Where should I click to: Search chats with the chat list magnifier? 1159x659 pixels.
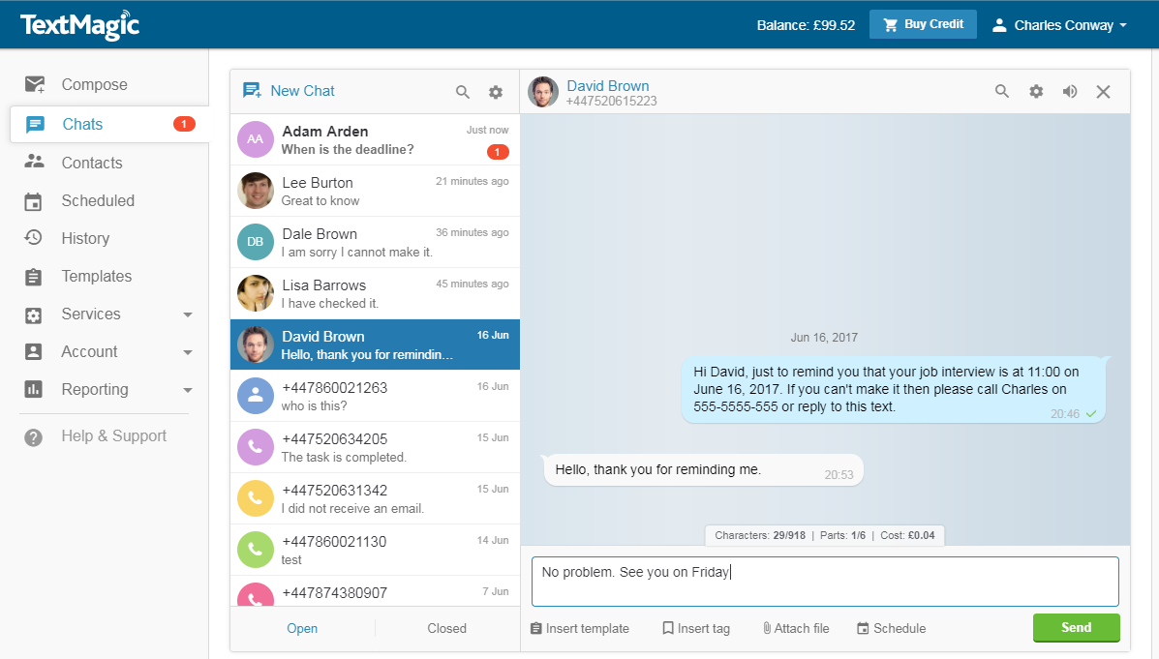tap(463, 92)
